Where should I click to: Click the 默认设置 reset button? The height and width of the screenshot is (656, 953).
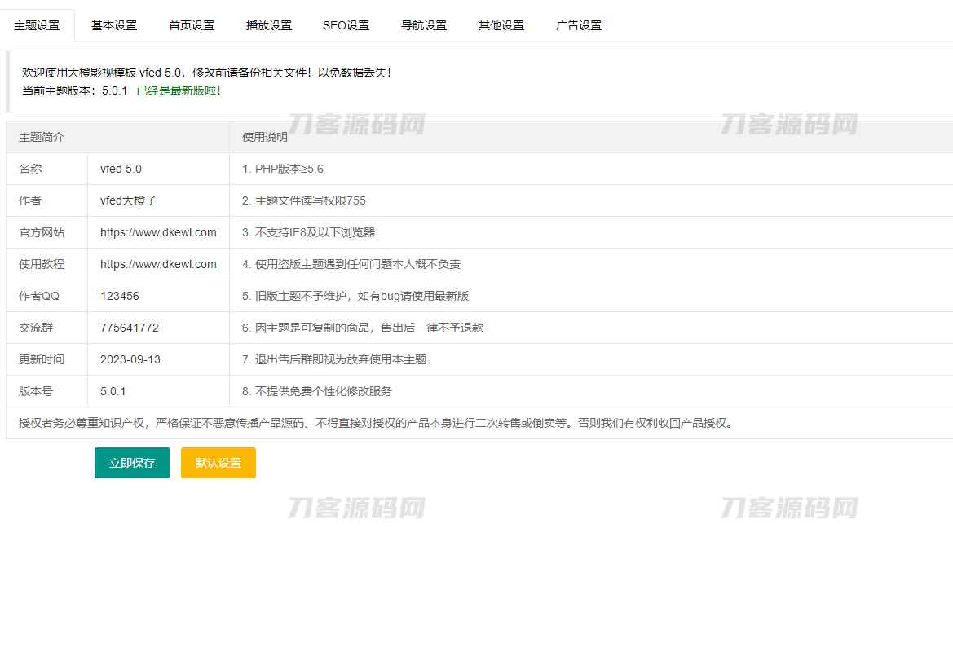coord(218,463)
